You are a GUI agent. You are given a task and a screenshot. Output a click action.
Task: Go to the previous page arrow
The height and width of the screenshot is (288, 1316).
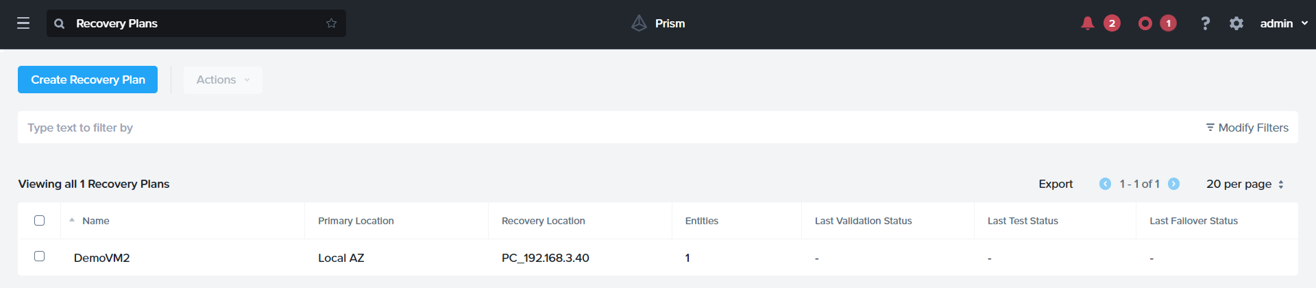click(1105, 184)
